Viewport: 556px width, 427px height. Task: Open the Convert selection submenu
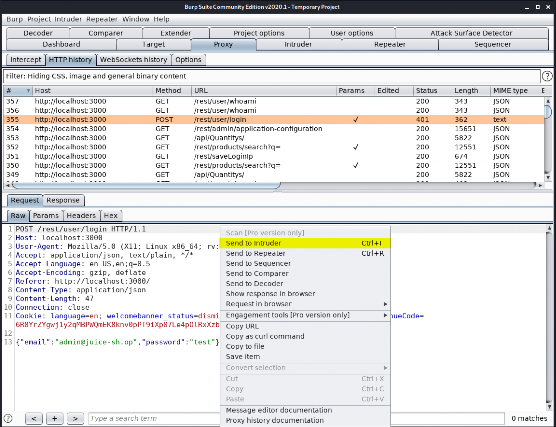[x=255, y=368]
